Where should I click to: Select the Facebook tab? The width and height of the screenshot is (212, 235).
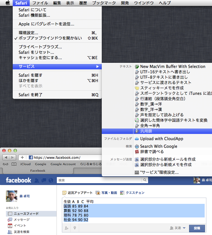pyautogui.click(x=38, y=171)
